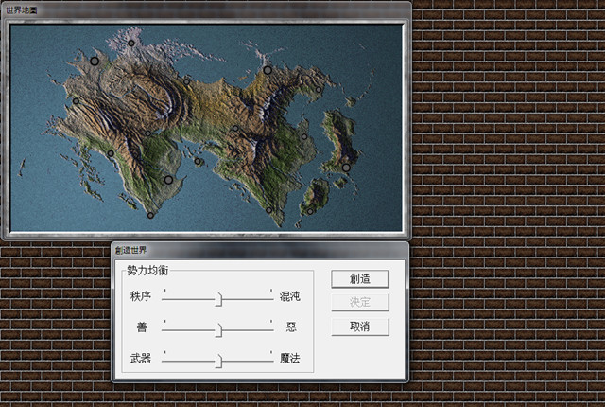Click the 勢力均衡 group heading
Image resolution: width=605 pixels, height=407 pixels.
147,271
